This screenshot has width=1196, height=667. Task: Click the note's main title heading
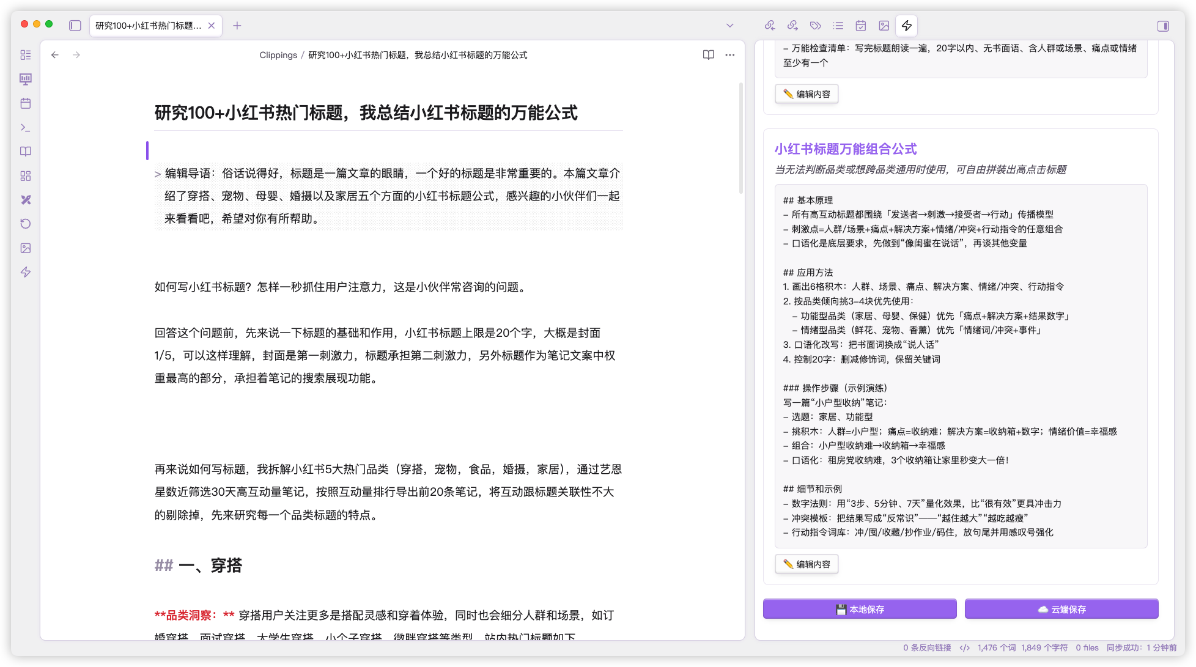pos(366,112)
